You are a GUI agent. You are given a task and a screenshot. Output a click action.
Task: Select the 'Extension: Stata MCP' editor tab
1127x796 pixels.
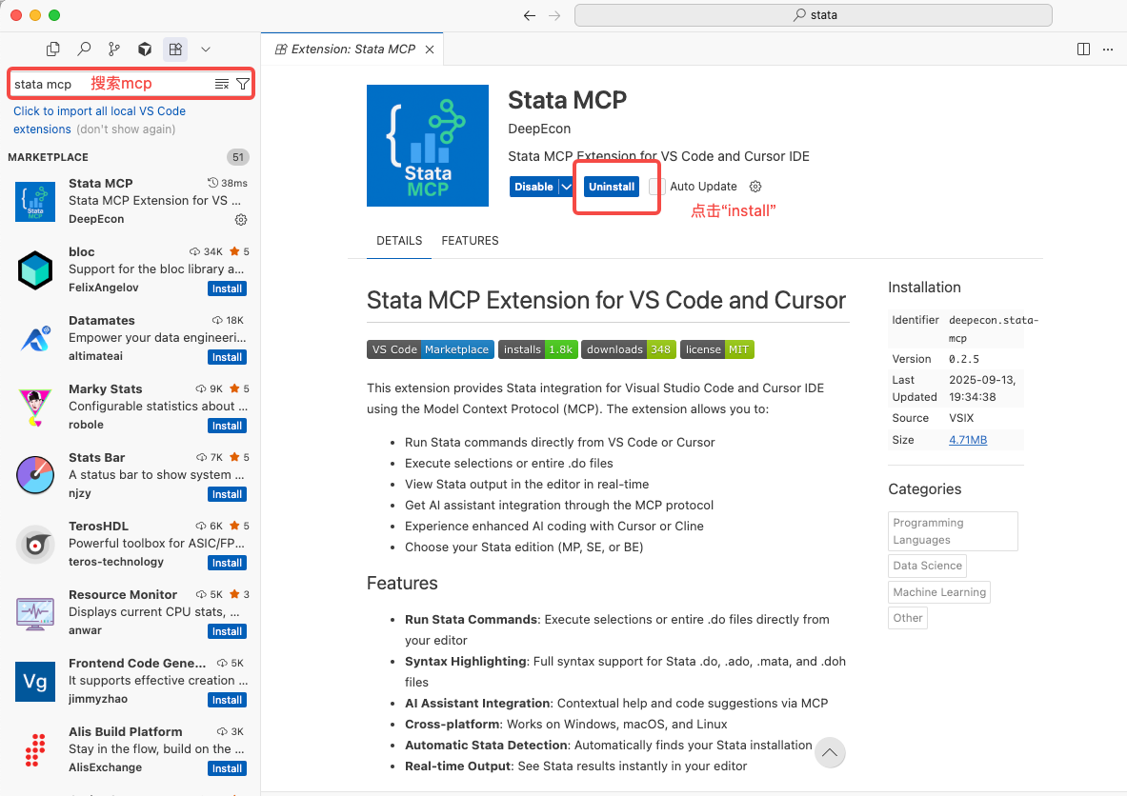[352, 49]
